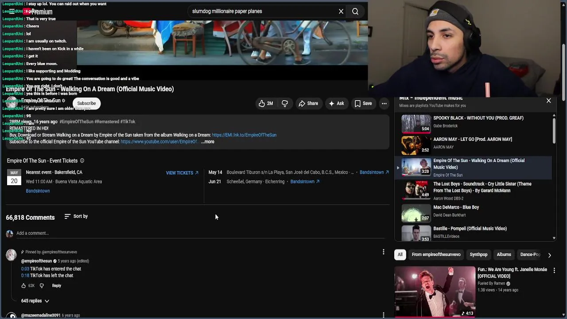Click the 66,818 Comments heading
Viewport: 567px width, 319px height.
click(30, 218)
